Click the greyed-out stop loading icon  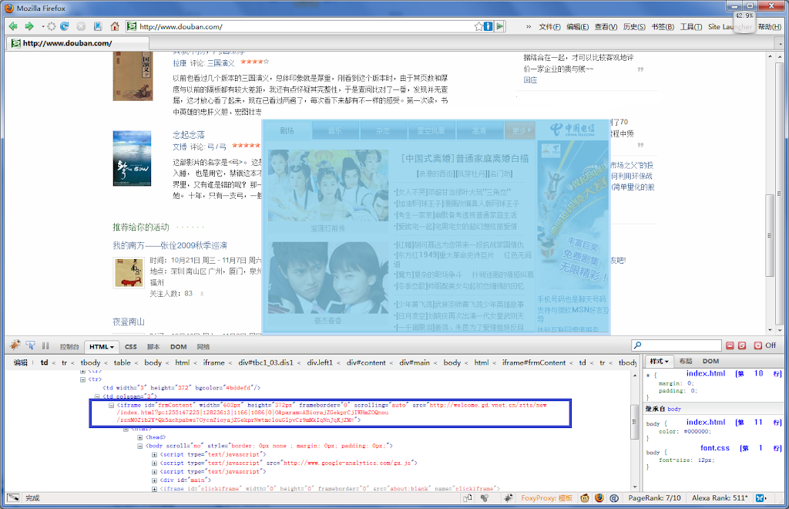pyautogui.click(x=81, y=26)
